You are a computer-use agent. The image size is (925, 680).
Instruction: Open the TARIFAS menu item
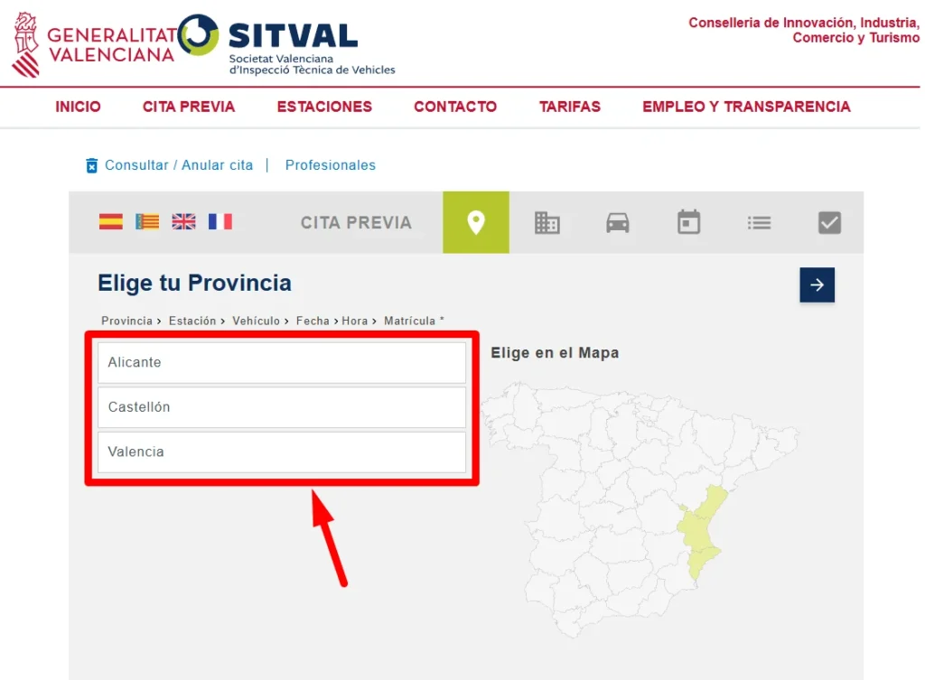(x=569, y=107)
